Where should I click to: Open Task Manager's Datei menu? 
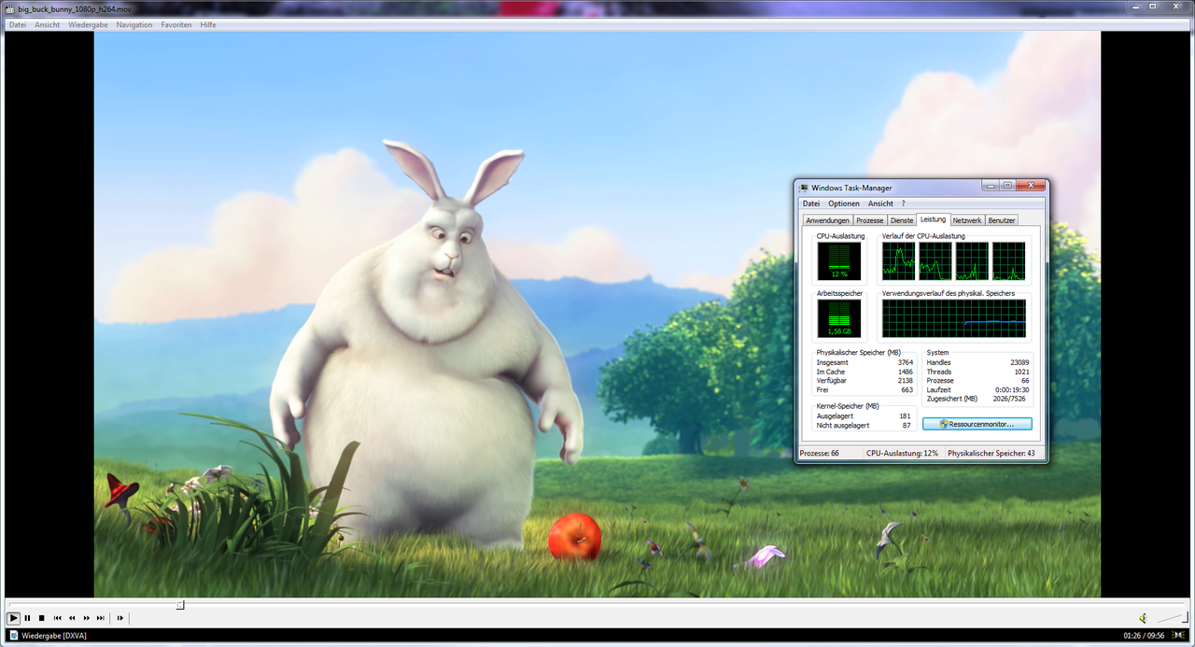811,204
